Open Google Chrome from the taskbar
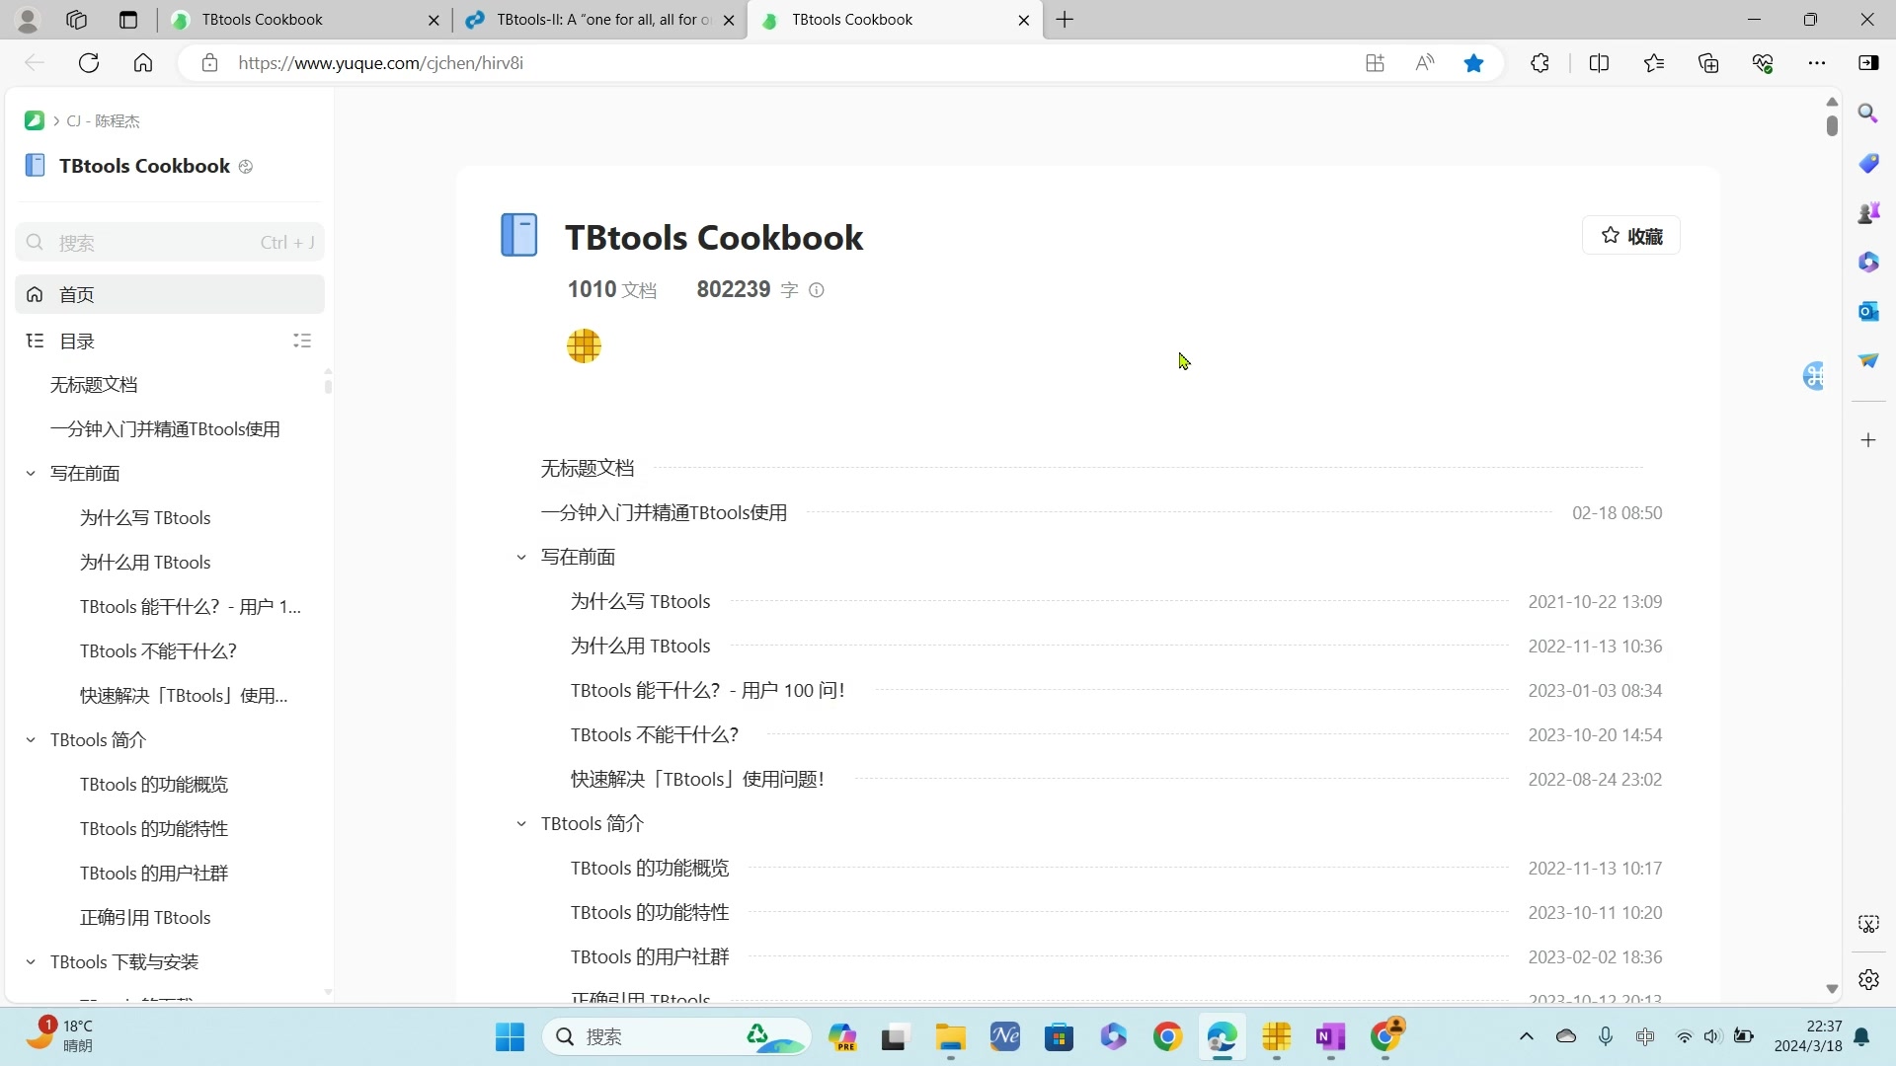Image resolution: width=1896 pixels, height=1066 pixels. point(1167,1037)
